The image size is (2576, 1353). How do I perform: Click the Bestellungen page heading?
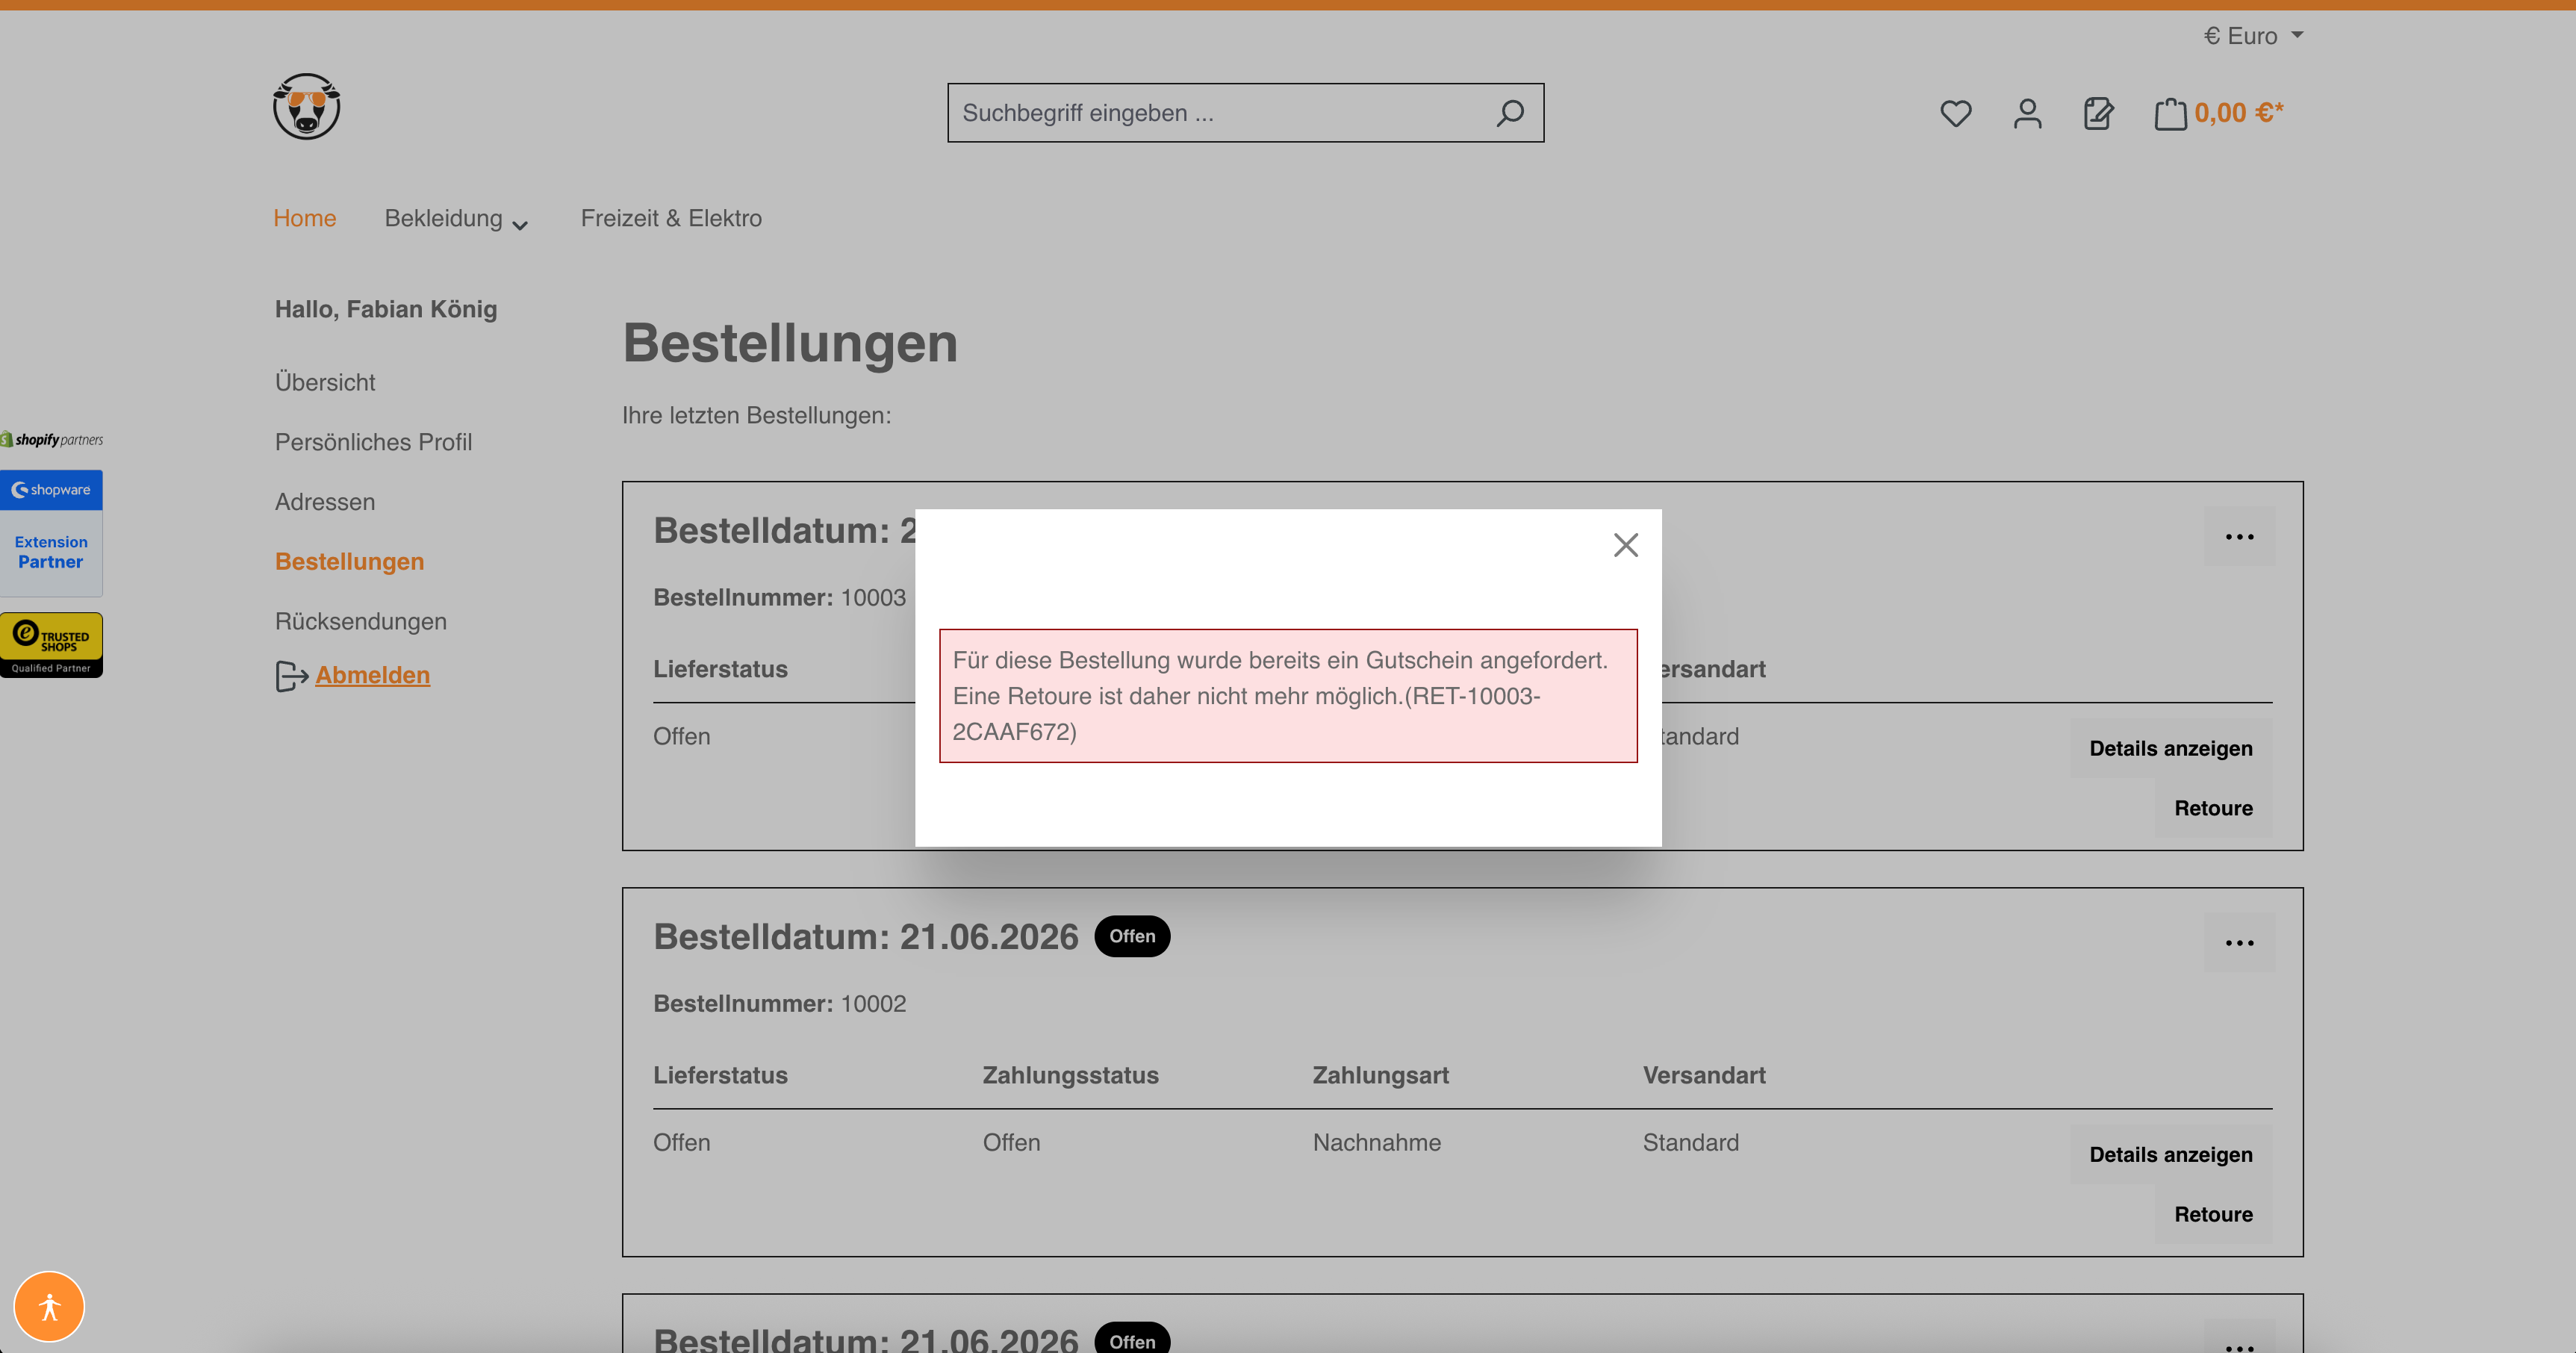(790, 343)
